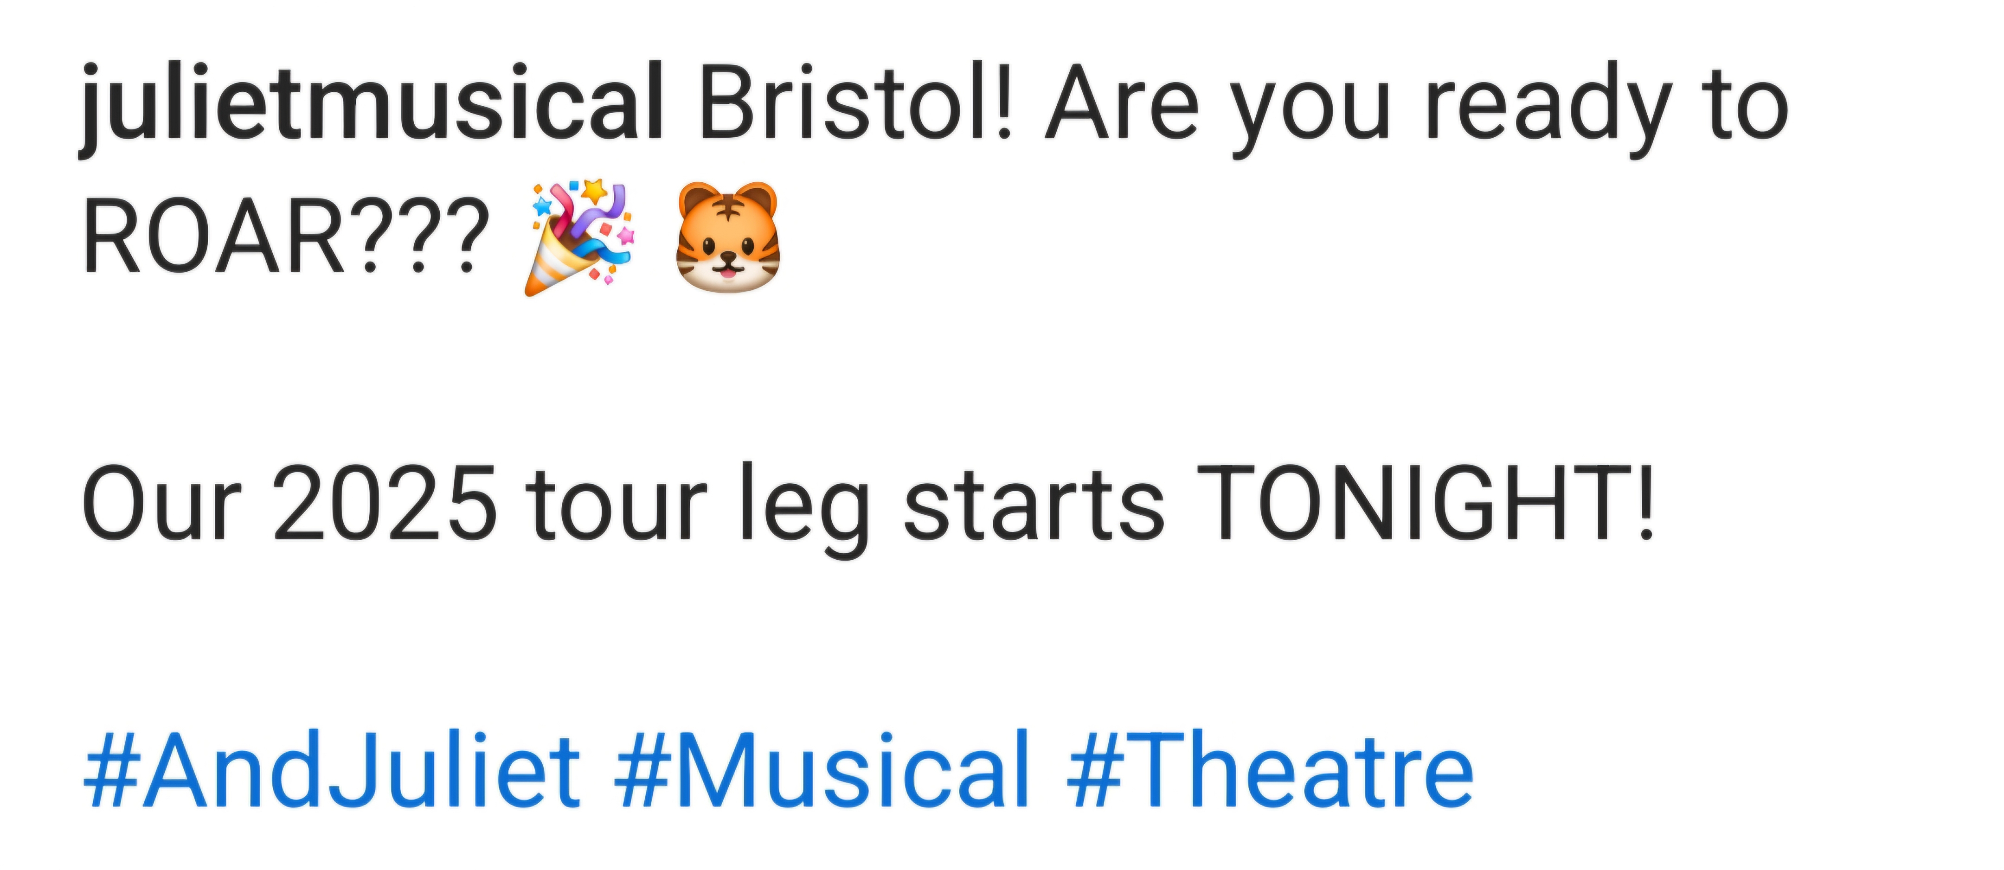Viewport: 2004px width, 870px height.
Task: Click the word Our in caption
Action: pyautogui.click(x=161, y=501)
